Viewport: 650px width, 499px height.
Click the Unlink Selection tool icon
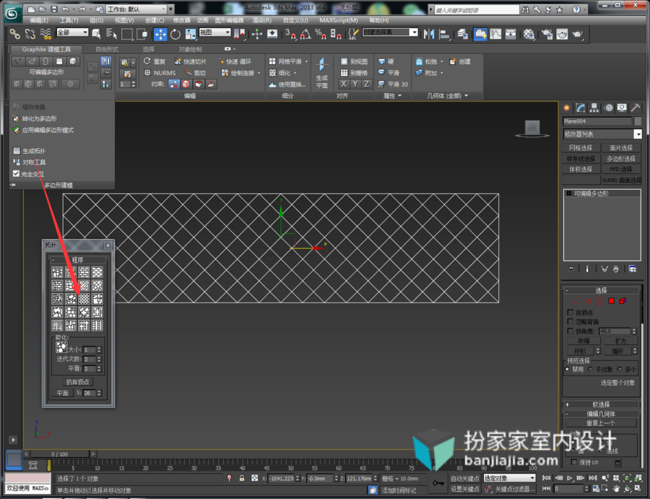tap(30, 34)
